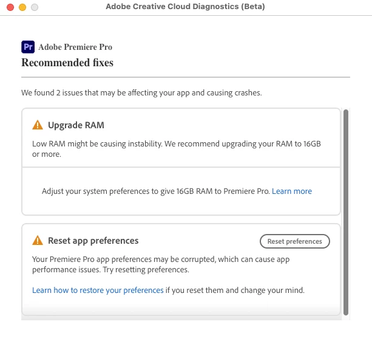This screenshot has width=372, height=344.
Task: Click the Reset preferences button
Action: 295,241
